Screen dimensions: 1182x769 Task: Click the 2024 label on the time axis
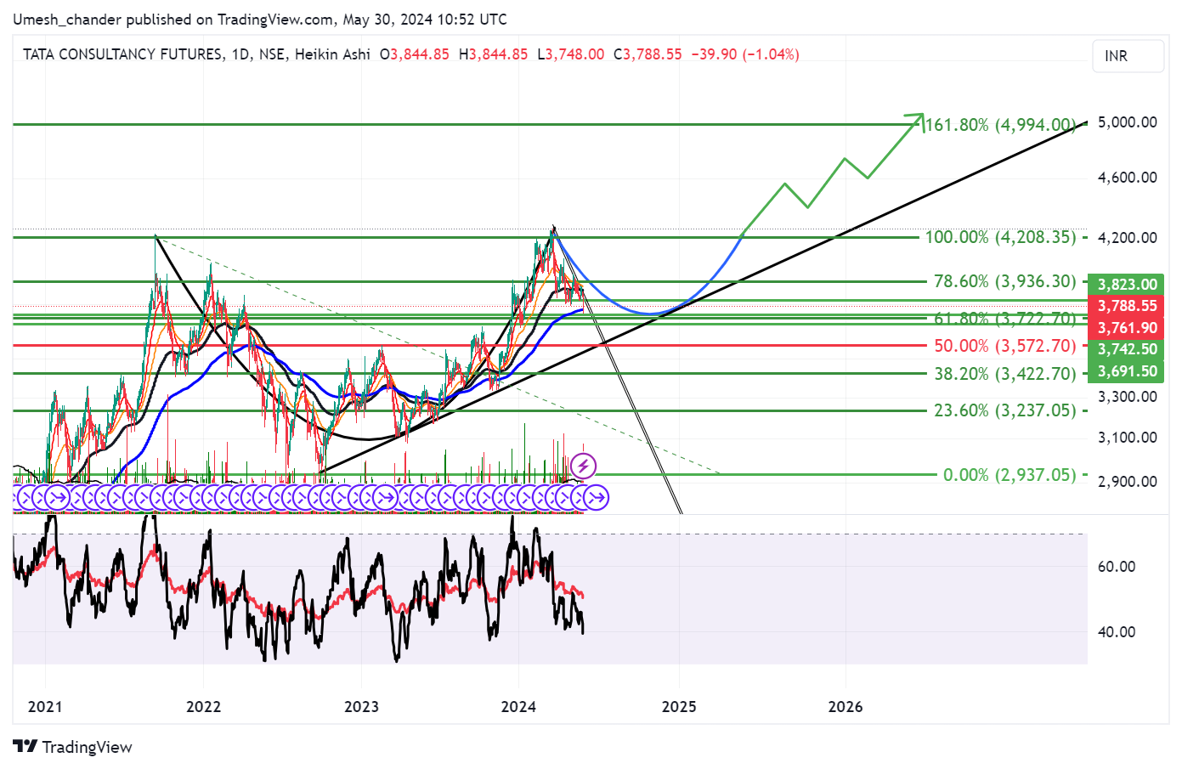pos(518,707)
